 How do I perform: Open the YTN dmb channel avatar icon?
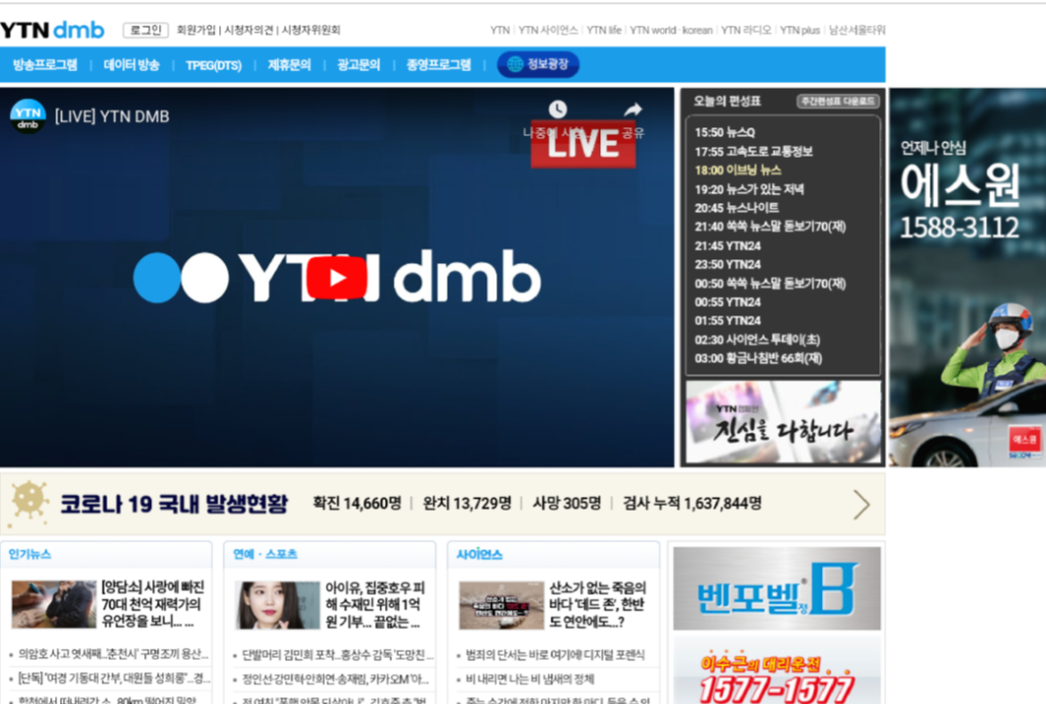[28, 116]
